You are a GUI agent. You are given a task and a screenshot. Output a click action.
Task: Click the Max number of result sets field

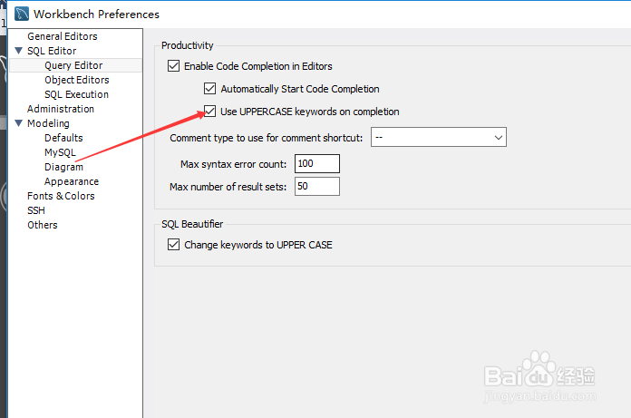point(317,186)
